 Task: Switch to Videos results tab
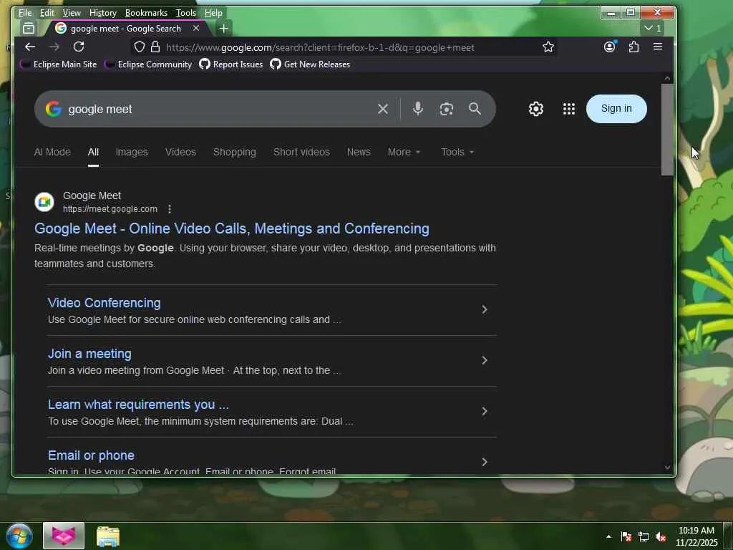[180, 152]
